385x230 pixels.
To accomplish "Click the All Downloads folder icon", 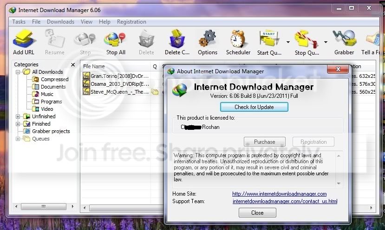I will pyautogui.click(x=26, y=72).
